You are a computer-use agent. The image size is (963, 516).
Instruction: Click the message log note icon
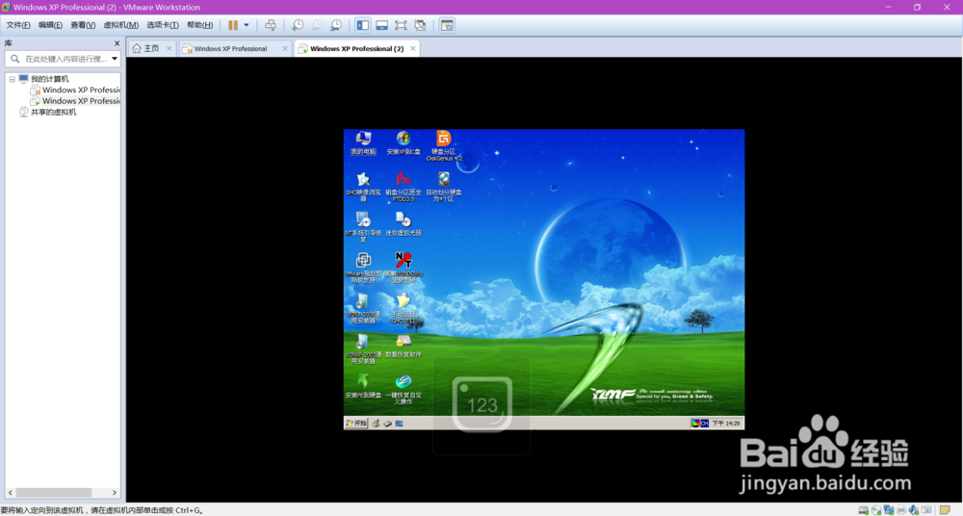click(x=946, y=510)
